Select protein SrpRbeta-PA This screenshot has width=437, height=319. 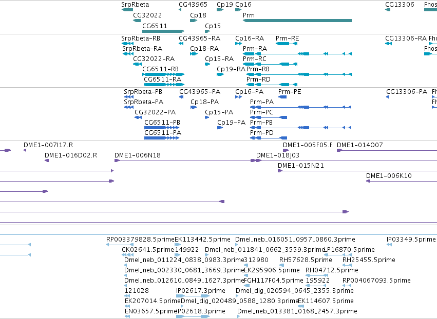(144, 102)
